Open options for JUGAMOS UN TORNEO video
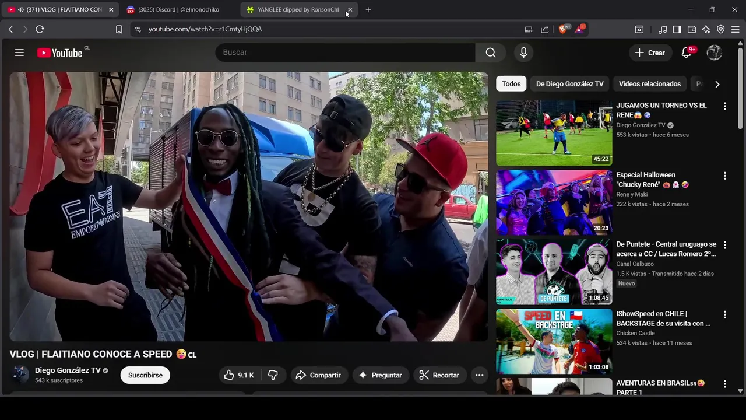746x420 pixels. coord(724,106)
